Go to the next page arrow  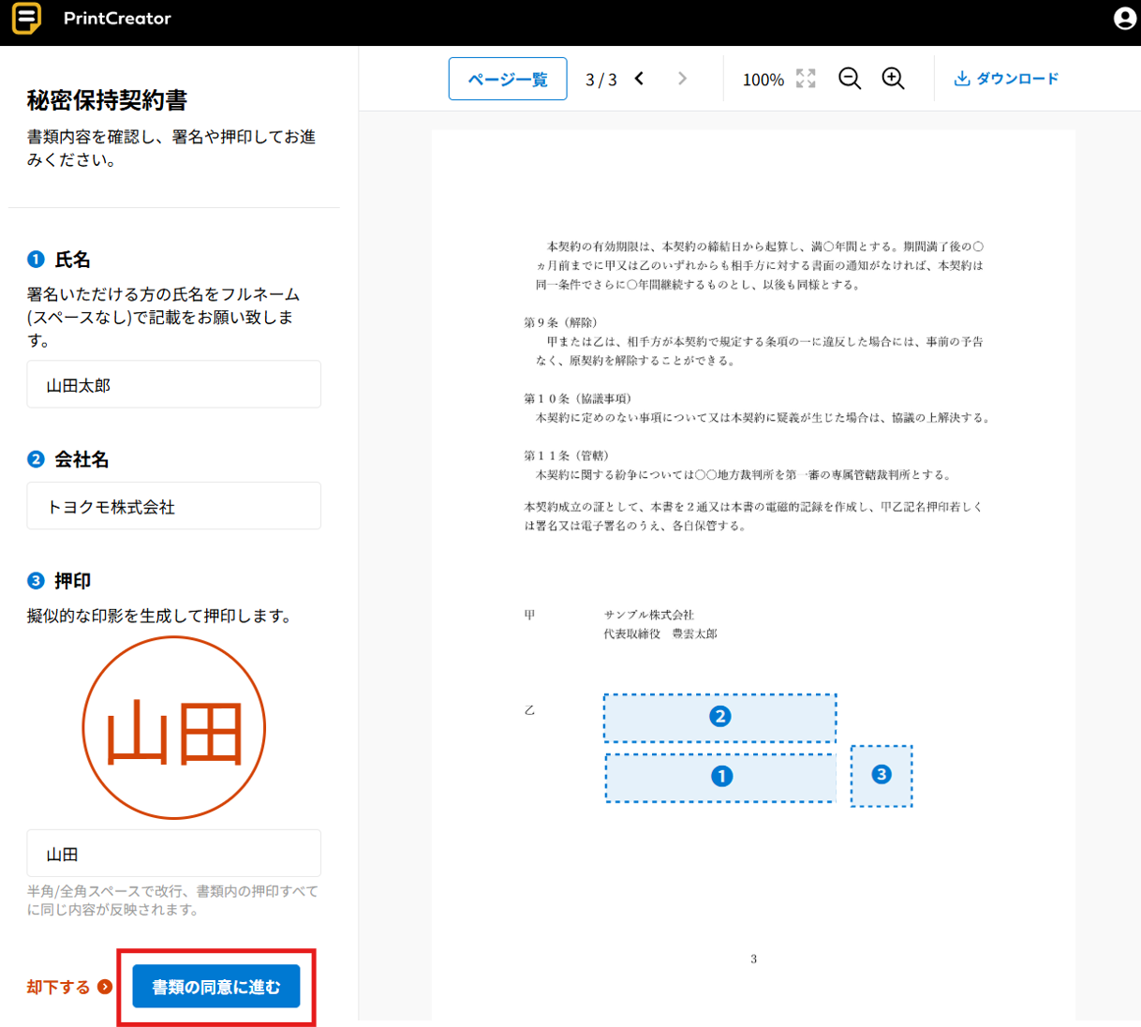click(x=682, y=79)
